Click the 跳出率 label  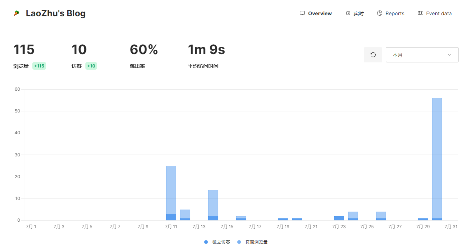click(137, 66)
